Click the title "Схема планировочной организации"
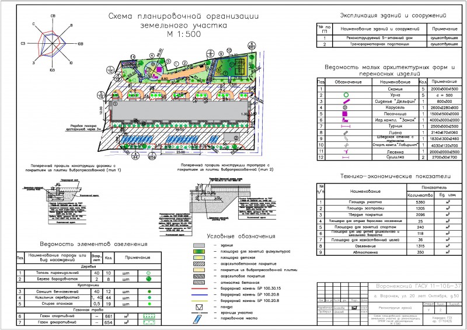Screen dimensions: 467x330 [183, 16]
